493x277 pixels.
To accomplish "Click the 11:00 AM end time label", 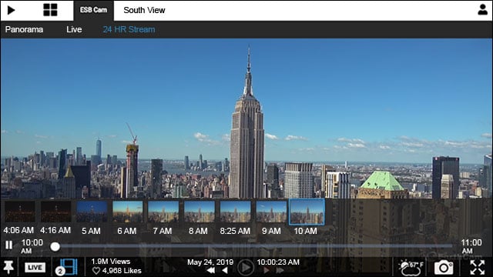I will pos(471,246).
